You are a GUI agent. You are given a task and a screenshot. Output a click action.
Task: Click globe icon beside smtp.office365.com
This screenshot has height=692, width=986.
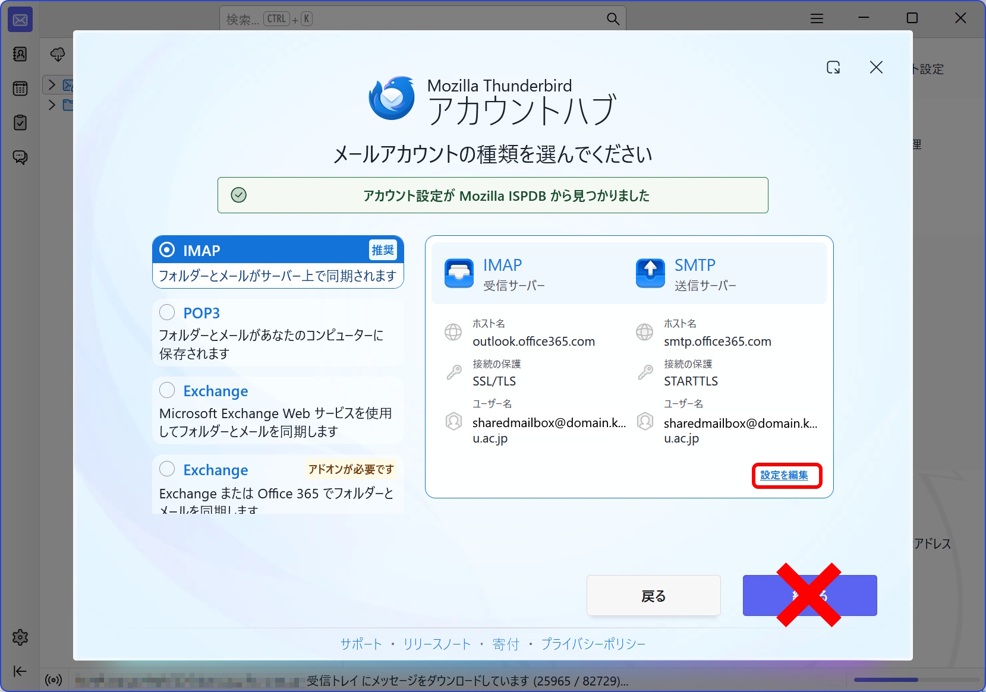tap(645, 332)
